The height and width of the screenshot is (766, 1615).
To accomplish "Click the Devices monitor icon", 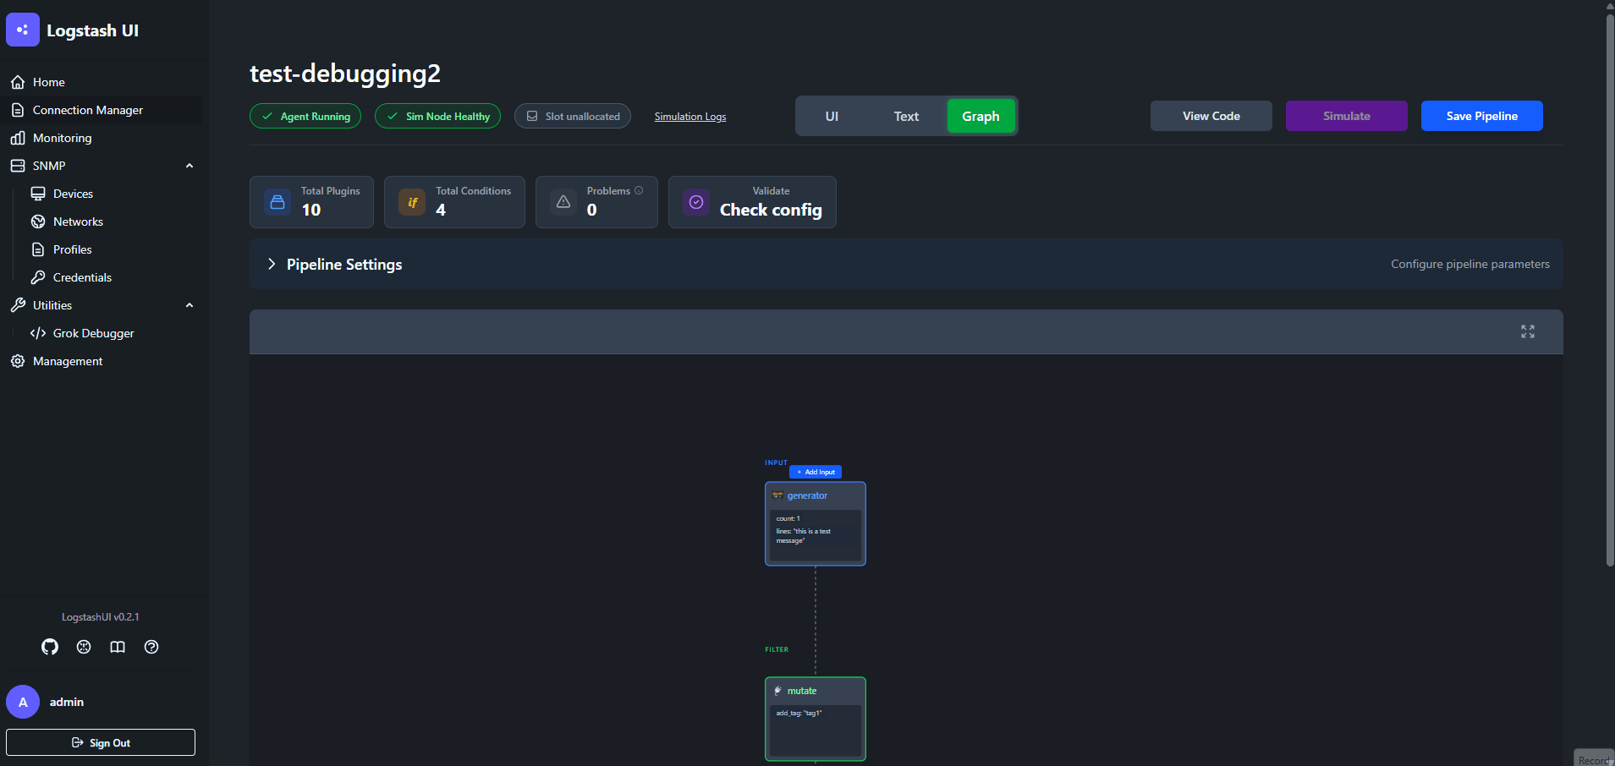I will click(38, 194).
